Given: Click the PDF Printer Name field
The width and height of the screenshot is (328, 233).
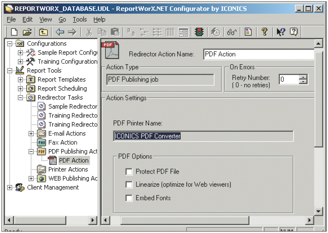Looking at the screenshot, I should click(x=203, y=136).
